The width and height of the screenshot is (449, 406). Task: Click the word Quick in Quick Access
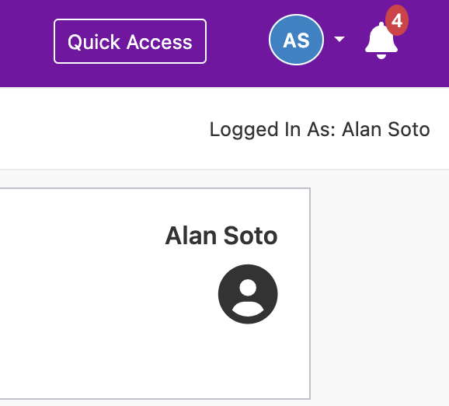(94, 43)
